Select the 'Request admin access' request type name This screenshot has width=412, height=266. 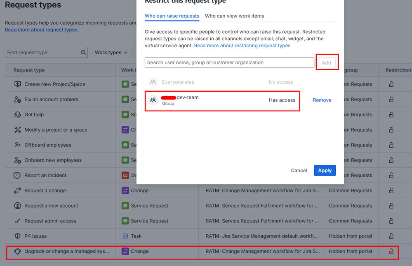50,221
